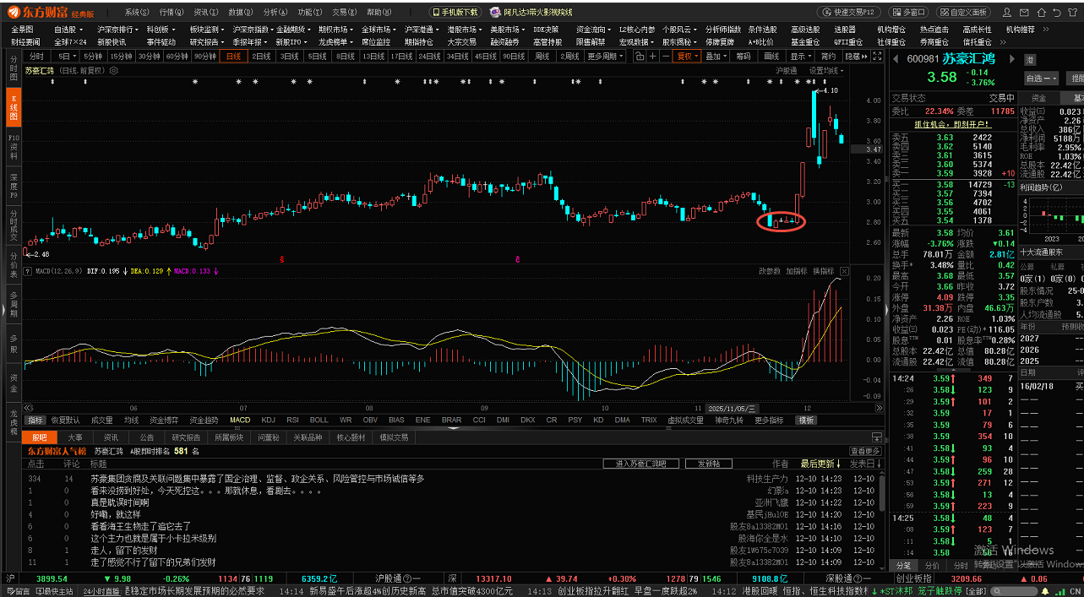Switch chart to 60分钟 period
This screenshot has height=597, width=1084.
point(177,56)
